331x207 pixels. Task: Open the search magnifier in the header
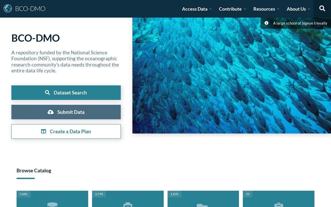[x=322, y=9]
